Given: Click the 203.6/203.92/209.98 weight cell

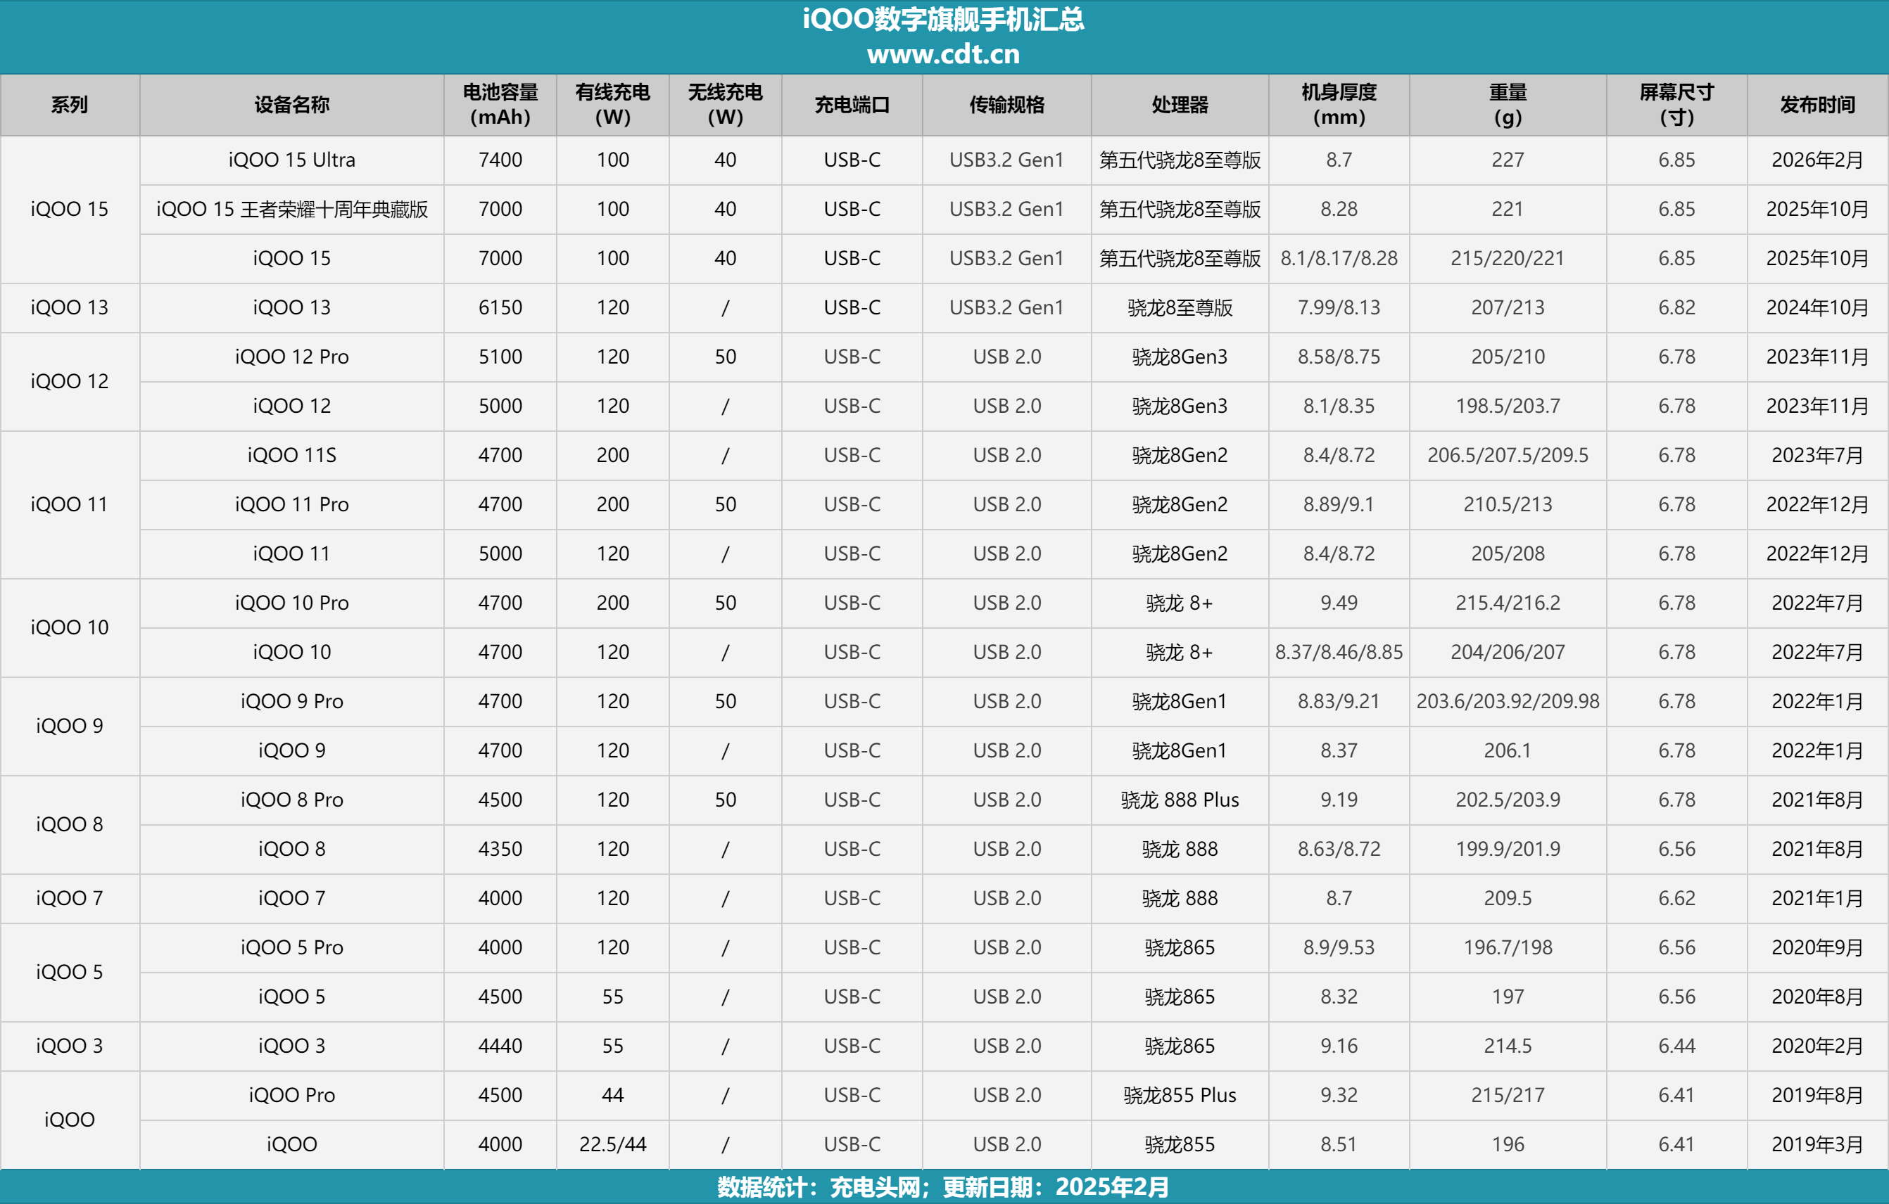Looking at the screenshot, I should tap(1507, 702).
